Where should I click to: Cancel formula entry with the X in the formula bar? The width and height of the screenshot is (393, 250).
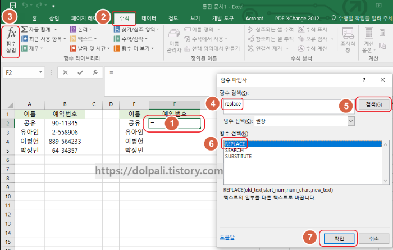tap(66, 72)
